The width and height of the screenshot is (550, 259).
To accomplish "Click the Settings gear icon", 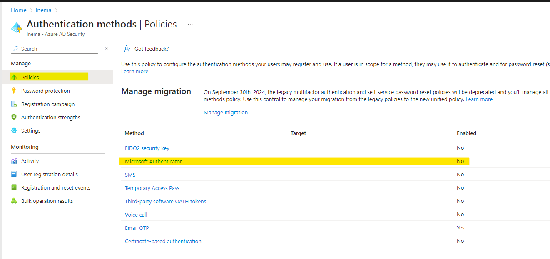I will point(14,131).
